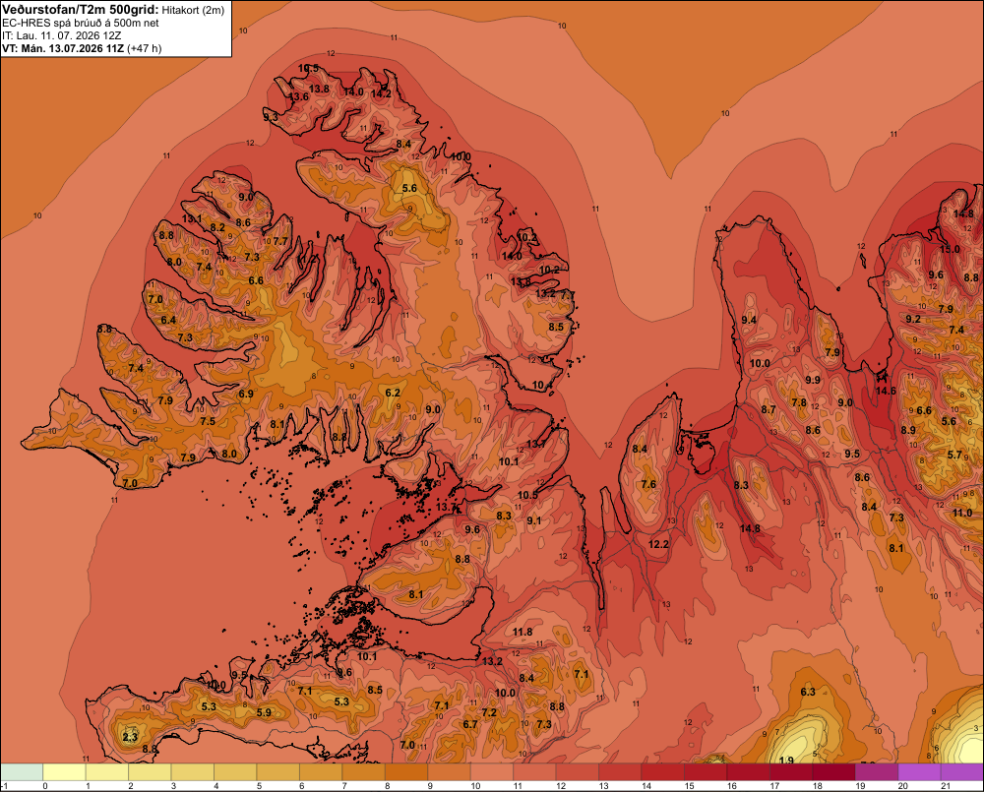Select the 7.6 temperature label
Image resolution: width=984 pixels, height=792 pixels.
[x=648, y=484]
